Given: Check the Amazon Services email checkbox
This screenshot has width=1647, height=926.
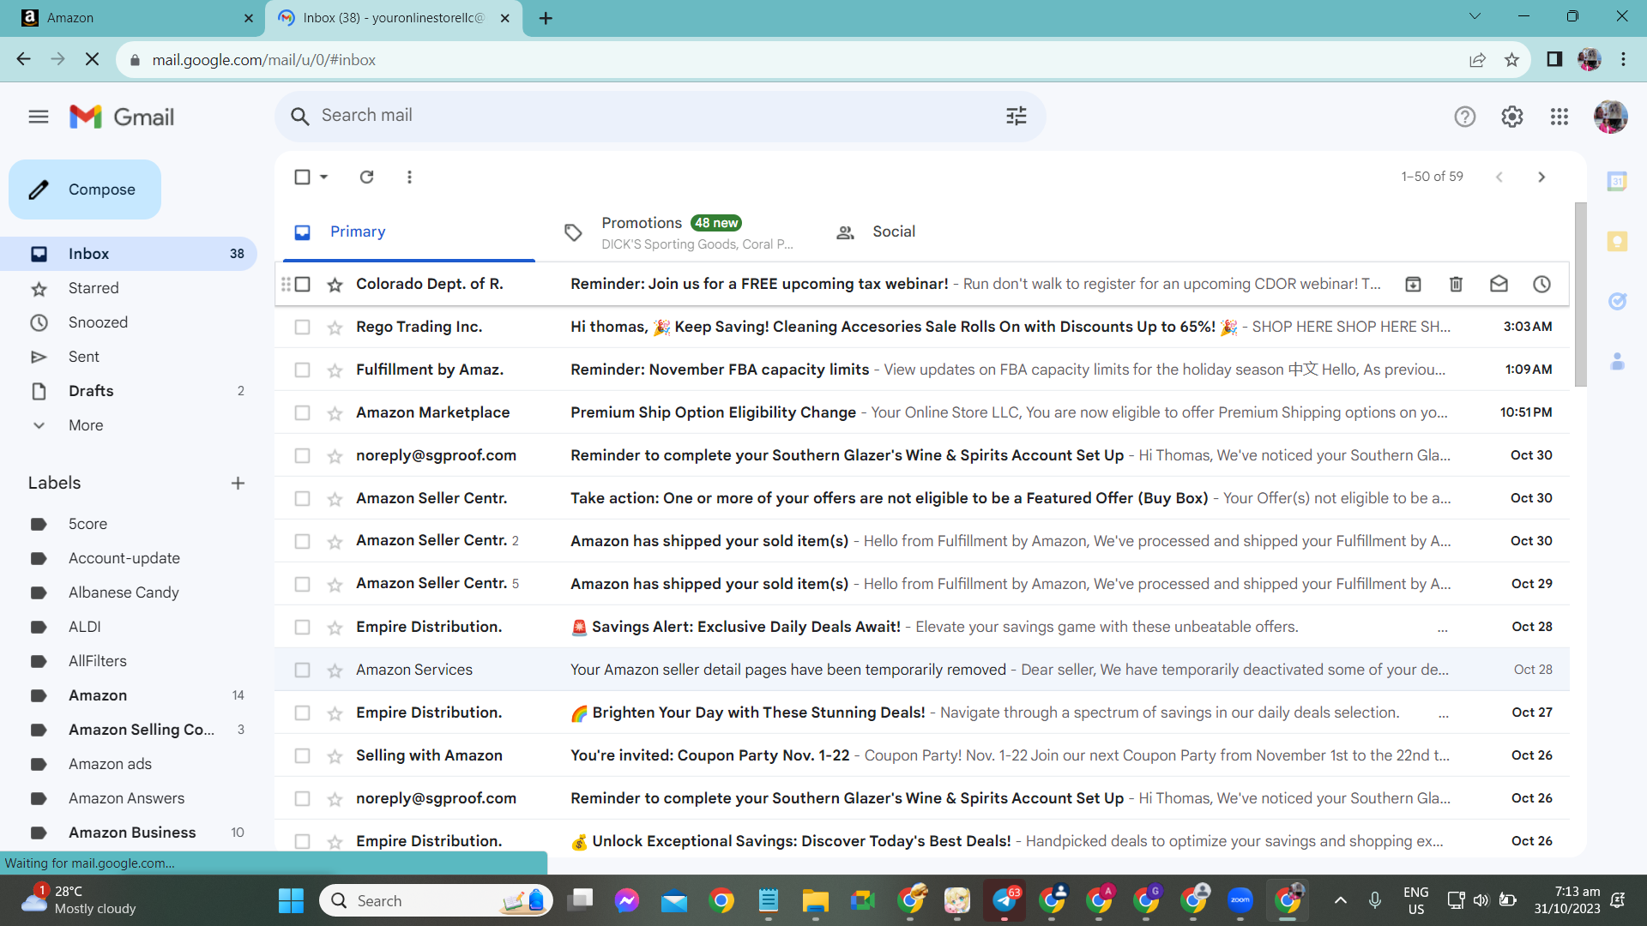Looking at the screenshot, I should click(302, 670).
